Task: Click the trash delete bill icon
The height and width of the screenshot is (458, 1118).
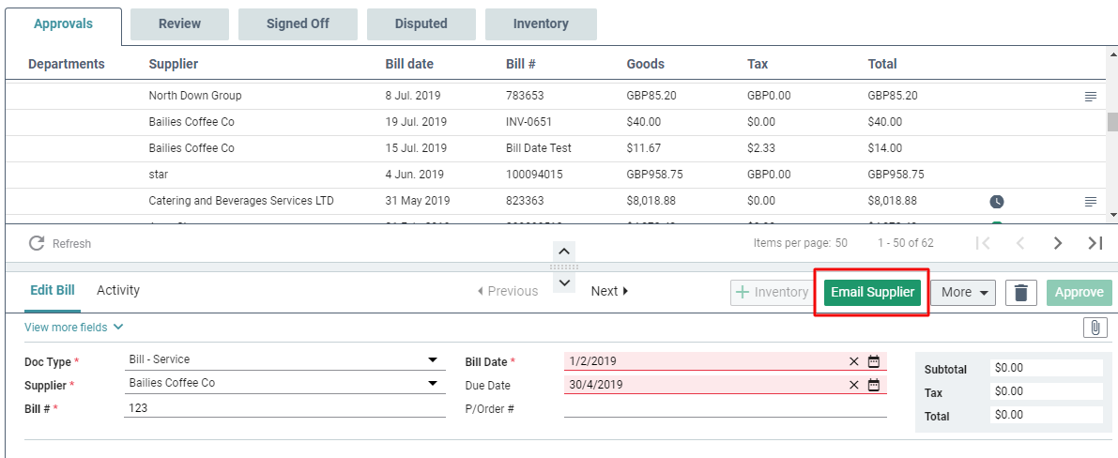Action: point(1021,293)
